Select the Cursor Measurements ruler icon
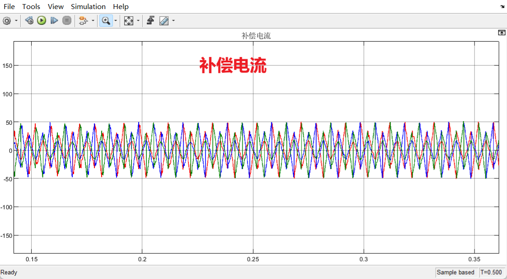This screenshot has width=507, height=279. (x=164, y=20)
